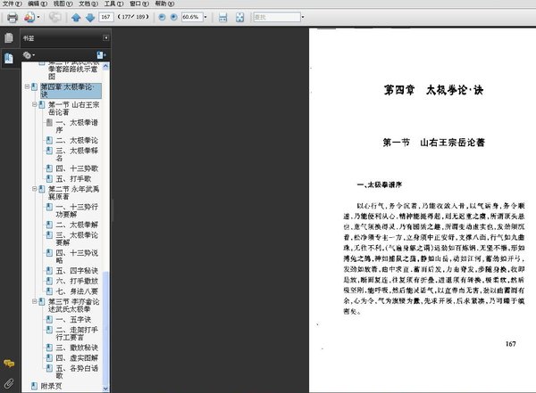This screenshot has height=393, width=536.
Task: Open bookmark 二、走架打手行工要言
Action: click(x=77, y=333)
